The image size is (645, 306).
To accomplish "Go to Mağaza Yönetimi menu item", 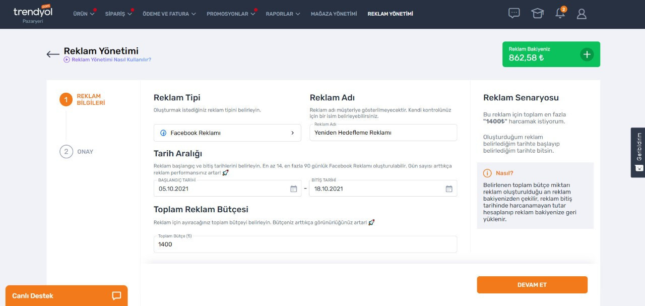I will click(334, 14).
